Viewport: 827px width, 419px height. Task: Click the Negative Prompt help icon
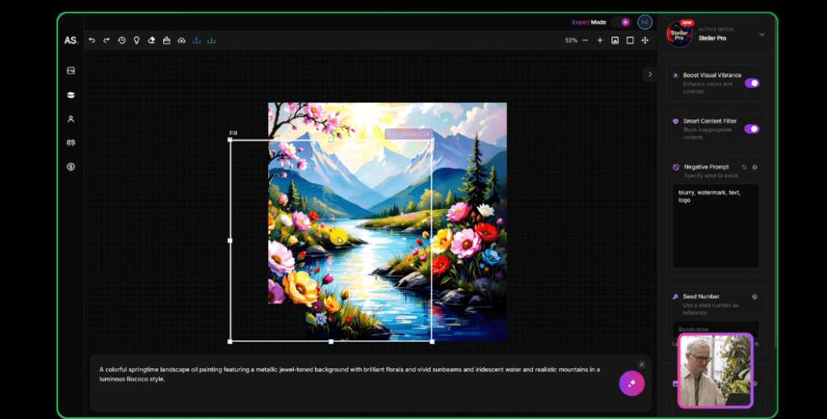point(755,167)
